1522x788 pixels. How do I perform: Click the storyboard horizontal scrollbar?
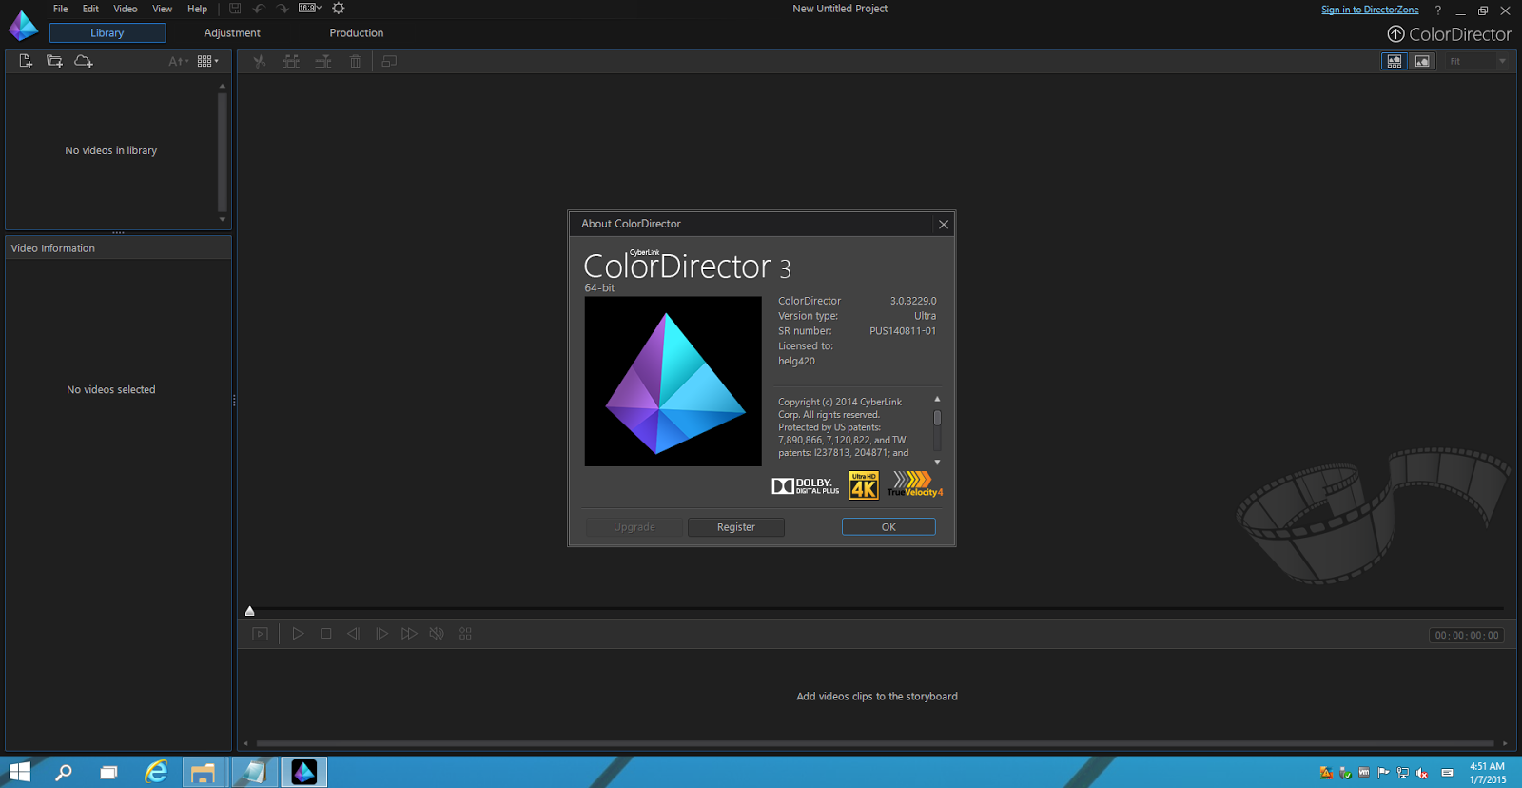pyautogui.click(x=875, y=743)
